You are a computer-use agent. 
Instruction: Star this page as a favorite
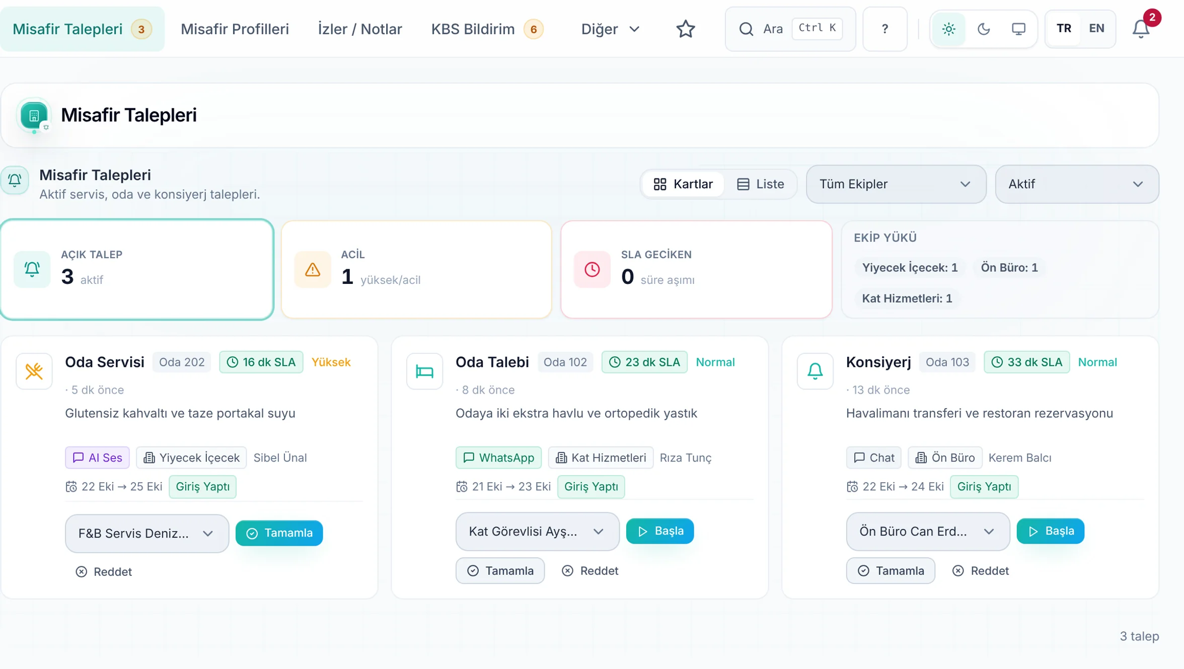coord(685,29)
